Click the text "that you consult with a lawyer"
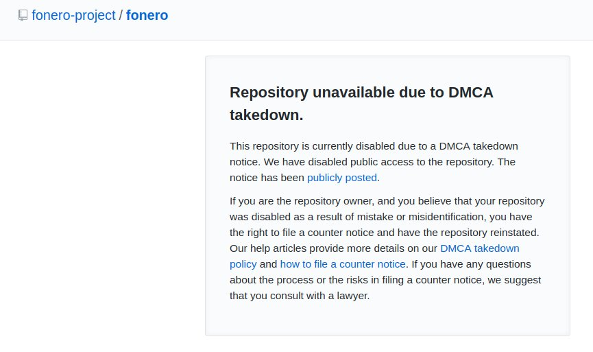 point(300,296)
